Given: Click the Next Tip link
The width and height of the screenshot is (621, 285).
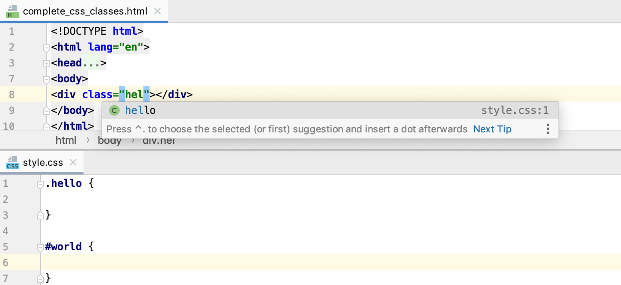Looking at the screenshot, I should coord(492,129).
